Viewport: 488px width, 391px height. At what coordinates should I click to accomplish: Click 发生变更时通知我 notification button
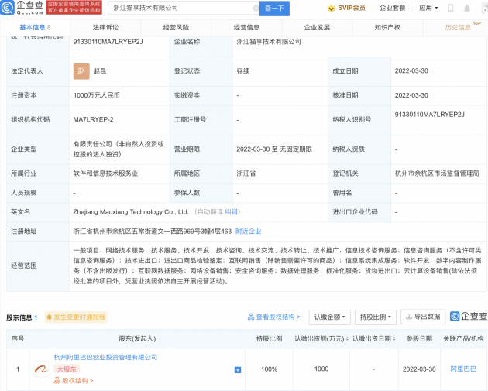[76, 317]
